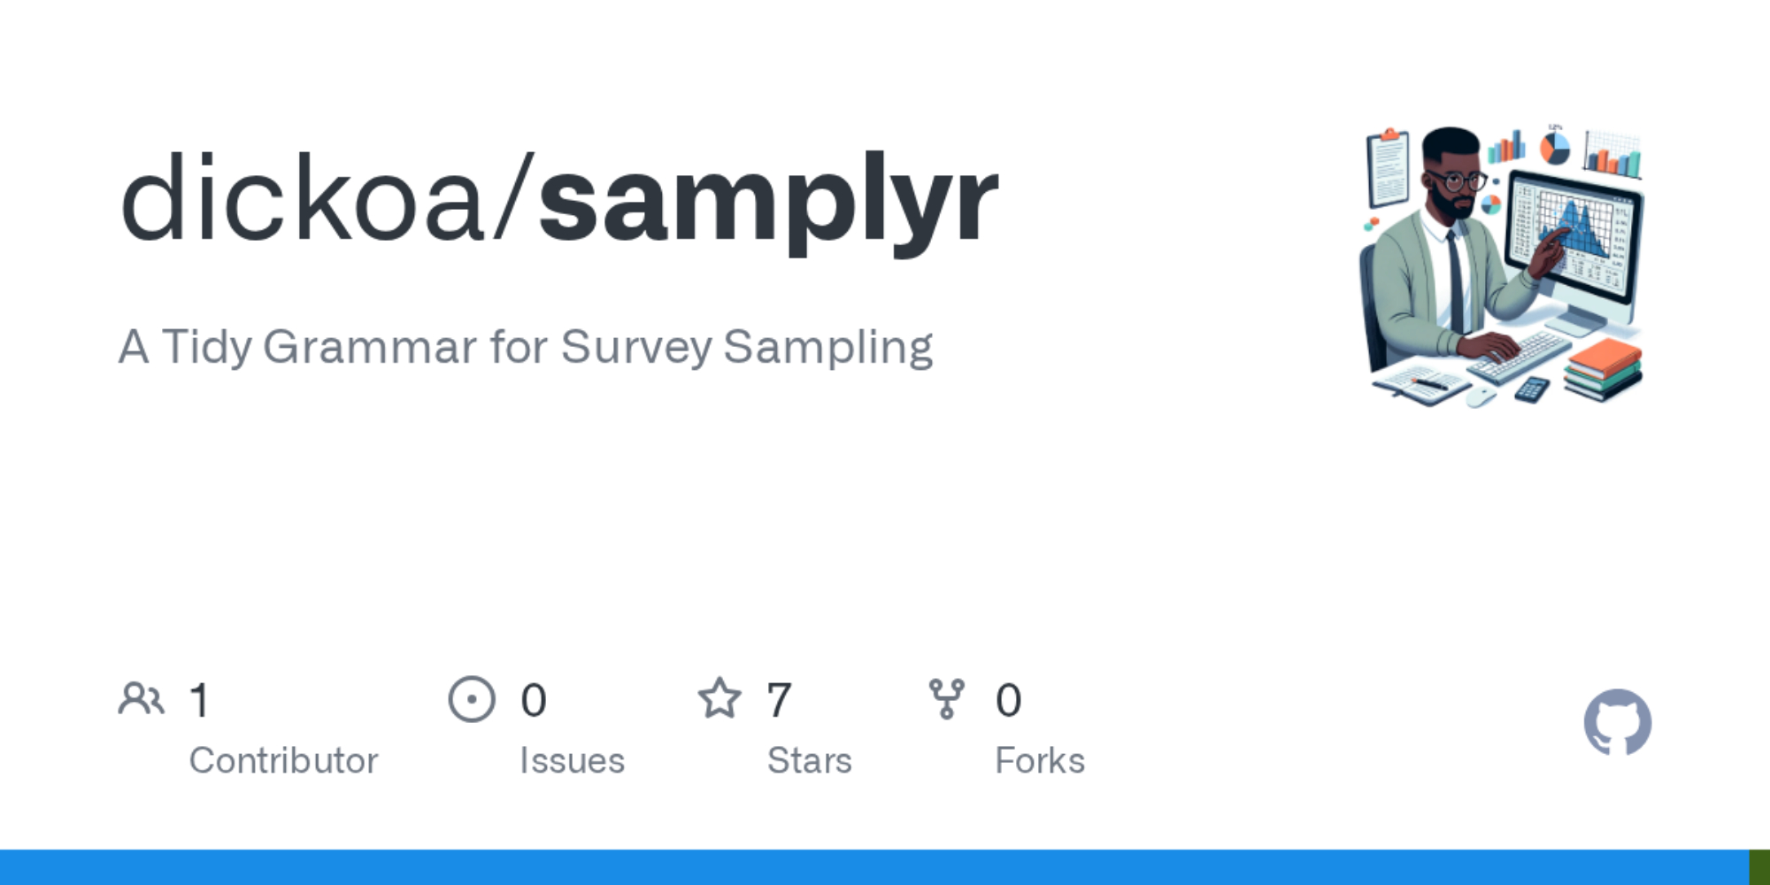
Task: Open the 'Issues' label
Action: 572,760
